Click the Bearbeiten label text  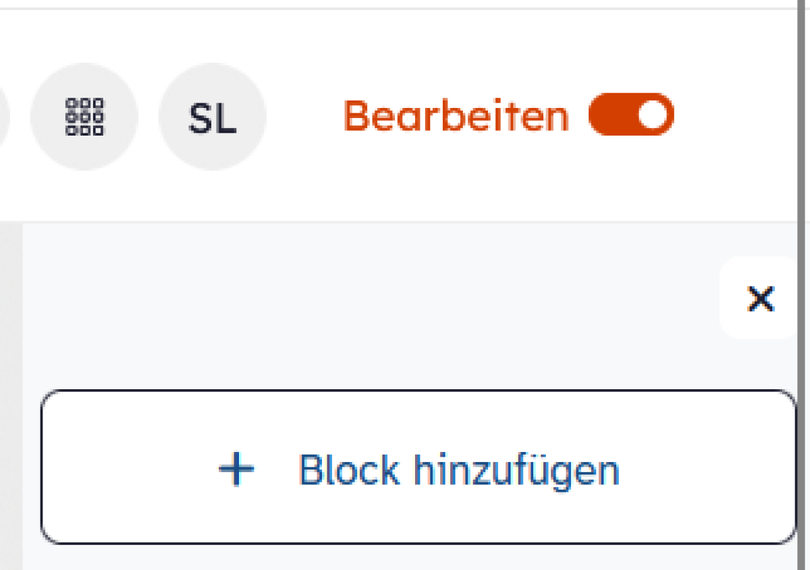pyautogui.click(x=456, y=116)
